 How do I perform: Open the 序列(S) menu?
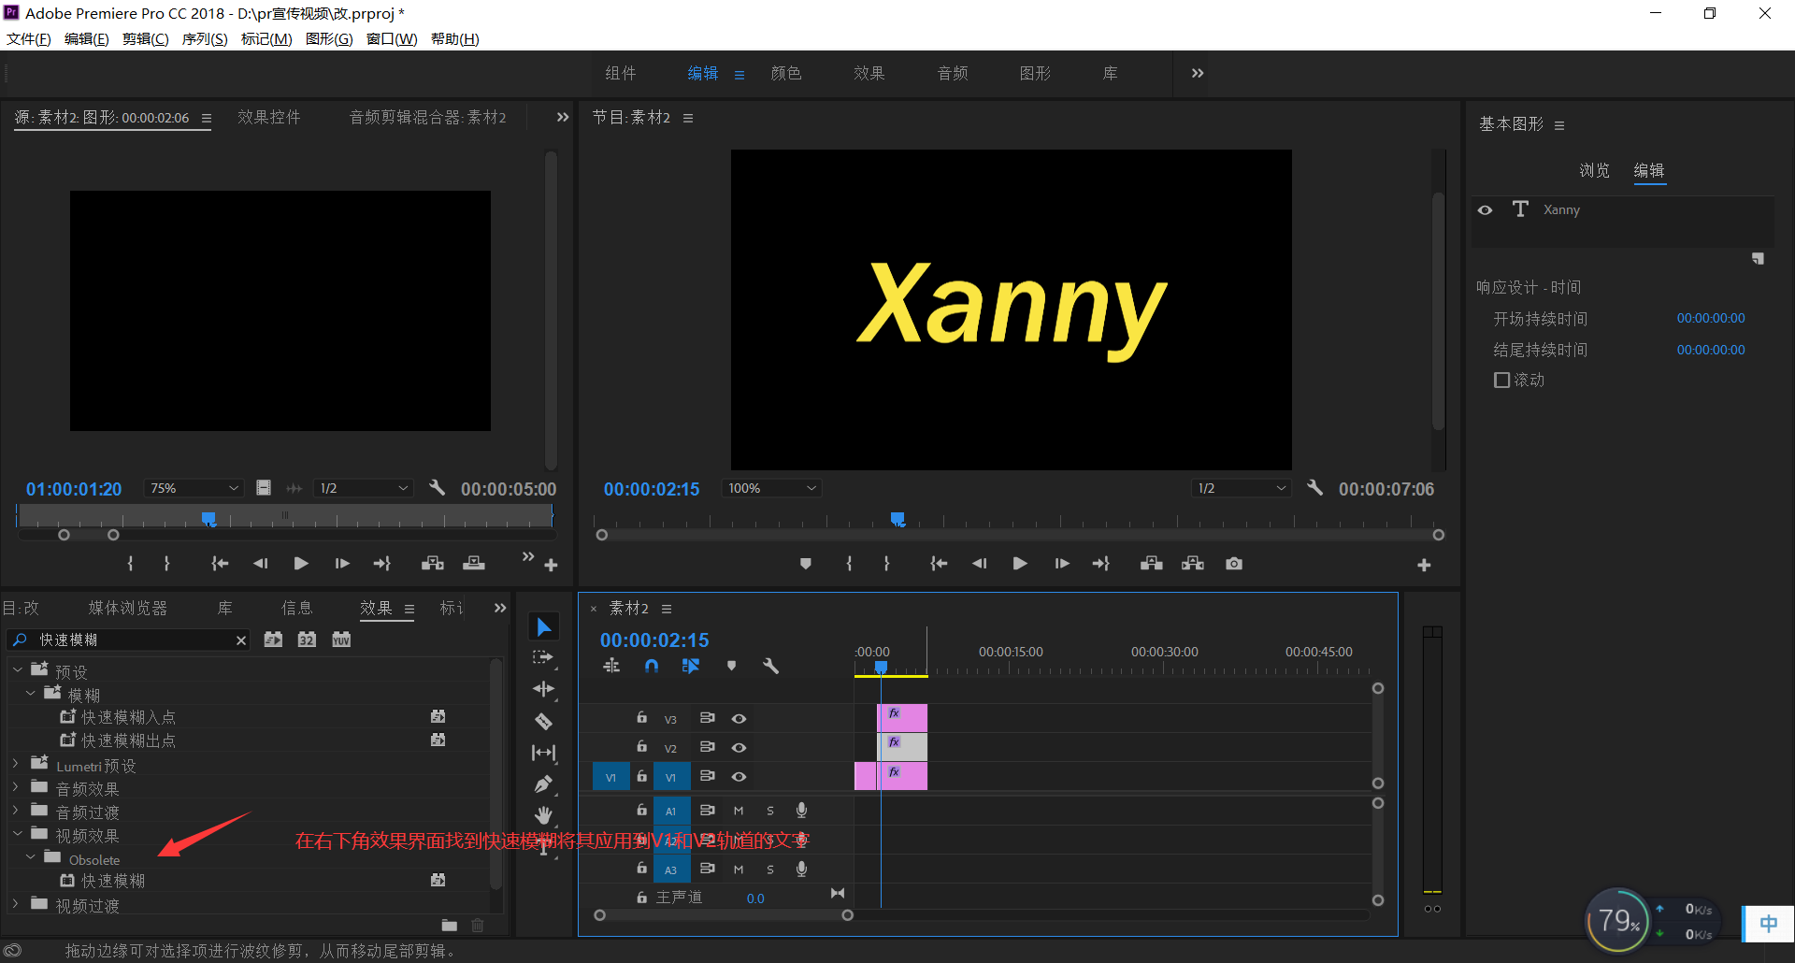[x=205, y=38]
